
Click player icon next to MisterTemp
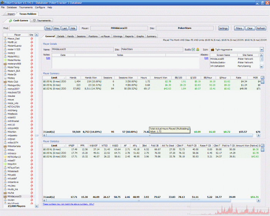(x=5, y=67)
